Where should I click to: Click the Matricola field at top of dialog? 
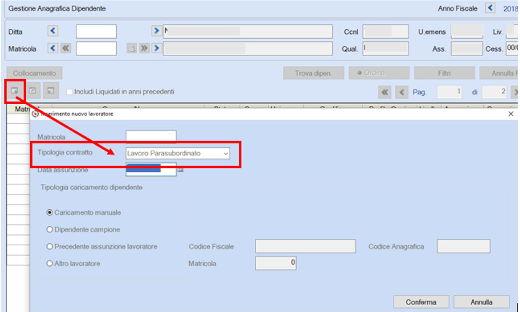click(151, 137)
